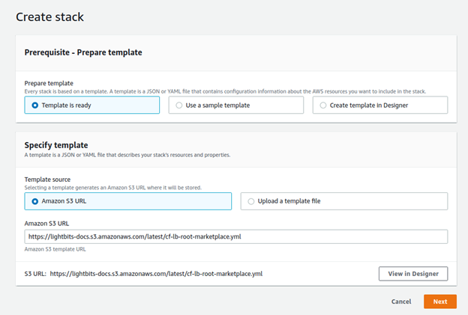
Task: Pick Amazon S3 URL as template source
Action: (128, 201)
